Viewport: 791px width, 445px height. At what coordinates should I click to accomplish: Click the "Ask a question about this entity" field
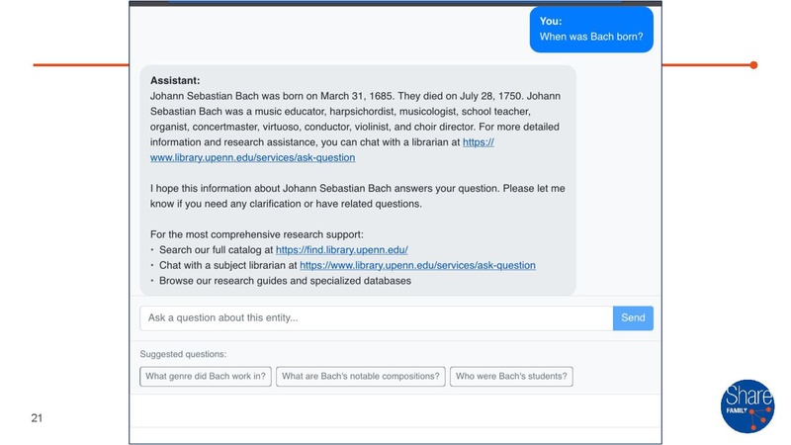click(376, 318)
